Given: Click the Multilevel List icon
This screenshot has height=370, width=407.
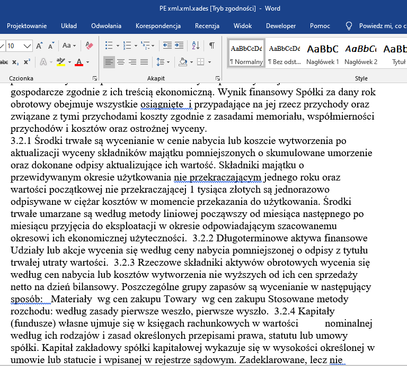Looking at the screenshot, I should coord(145,46).
